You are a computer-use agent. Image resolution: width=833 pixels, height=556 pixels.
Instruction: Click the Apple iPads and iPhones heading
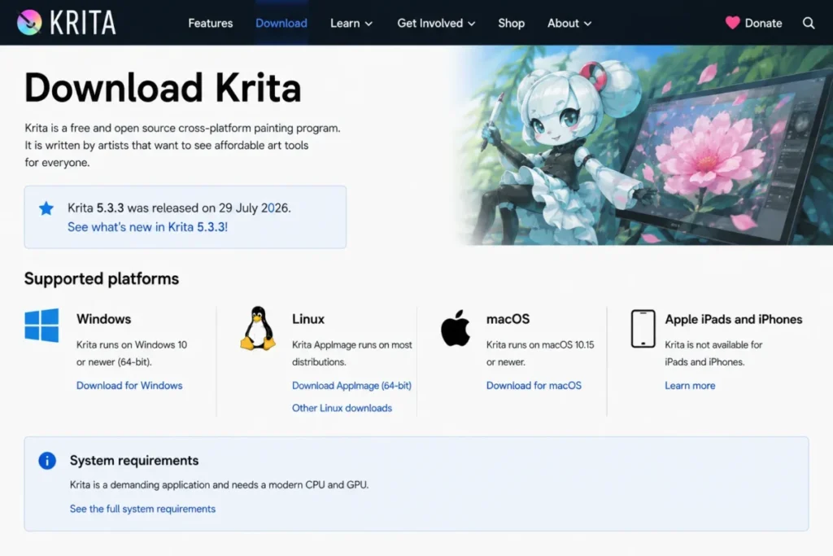tap(734, 319)
